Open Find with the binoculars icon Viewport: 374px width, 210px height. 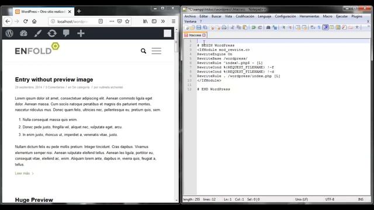[x=268, y=27]
